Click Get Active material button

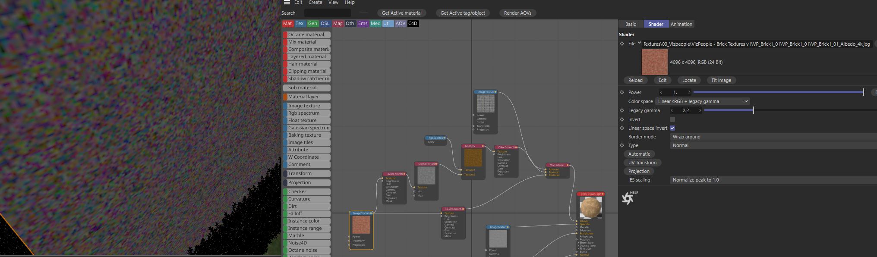click(401, 13)
